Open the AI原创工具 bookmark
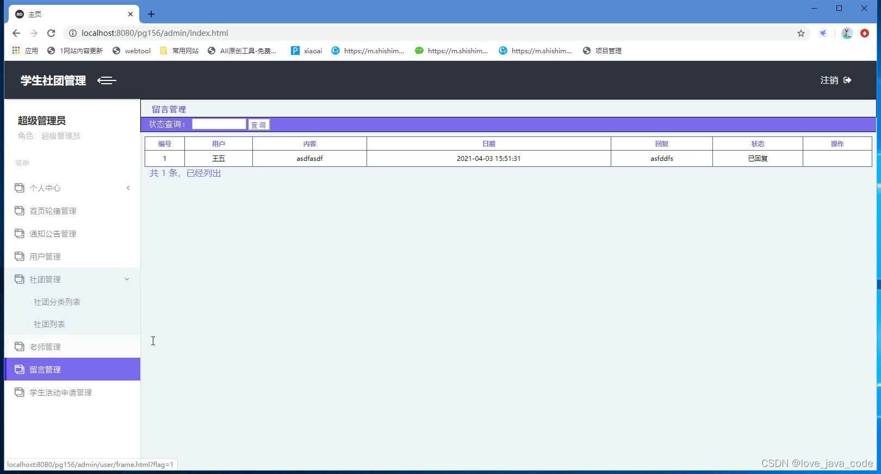The width and height of the screenshot is (881, 474). pyautogui.click(x=242, y=51)
